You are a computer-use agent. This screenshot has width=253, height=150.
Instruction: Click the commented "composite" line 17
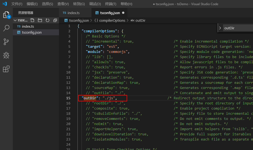[x=108, y=108]
